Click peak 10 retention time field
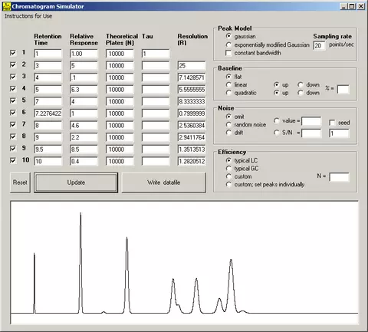This screenshot has height=332, width=368. click(48, 161)
